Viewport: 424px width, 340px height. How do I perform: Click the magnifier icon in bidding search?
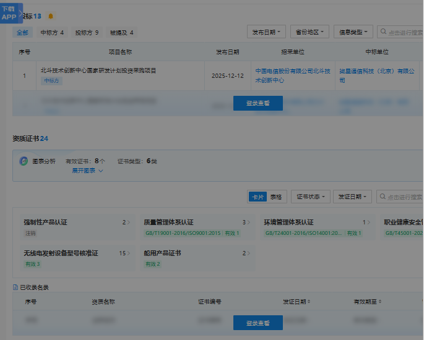[x=383, y=32]
